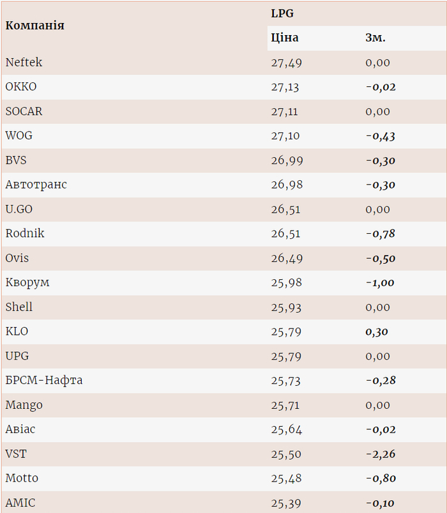Click the Shell company name

(x=19, y=307)
